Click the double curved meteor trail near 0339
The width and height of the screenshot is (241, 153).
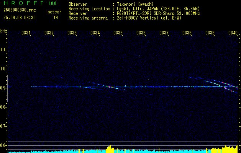(221, 86)
